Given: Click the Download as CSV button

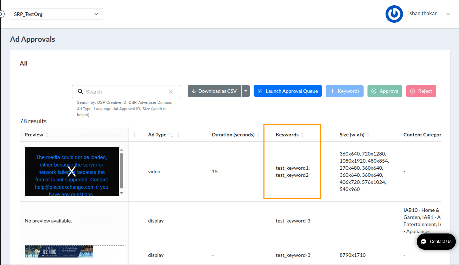Looking at the screenshot, I should tap(214, 91).
